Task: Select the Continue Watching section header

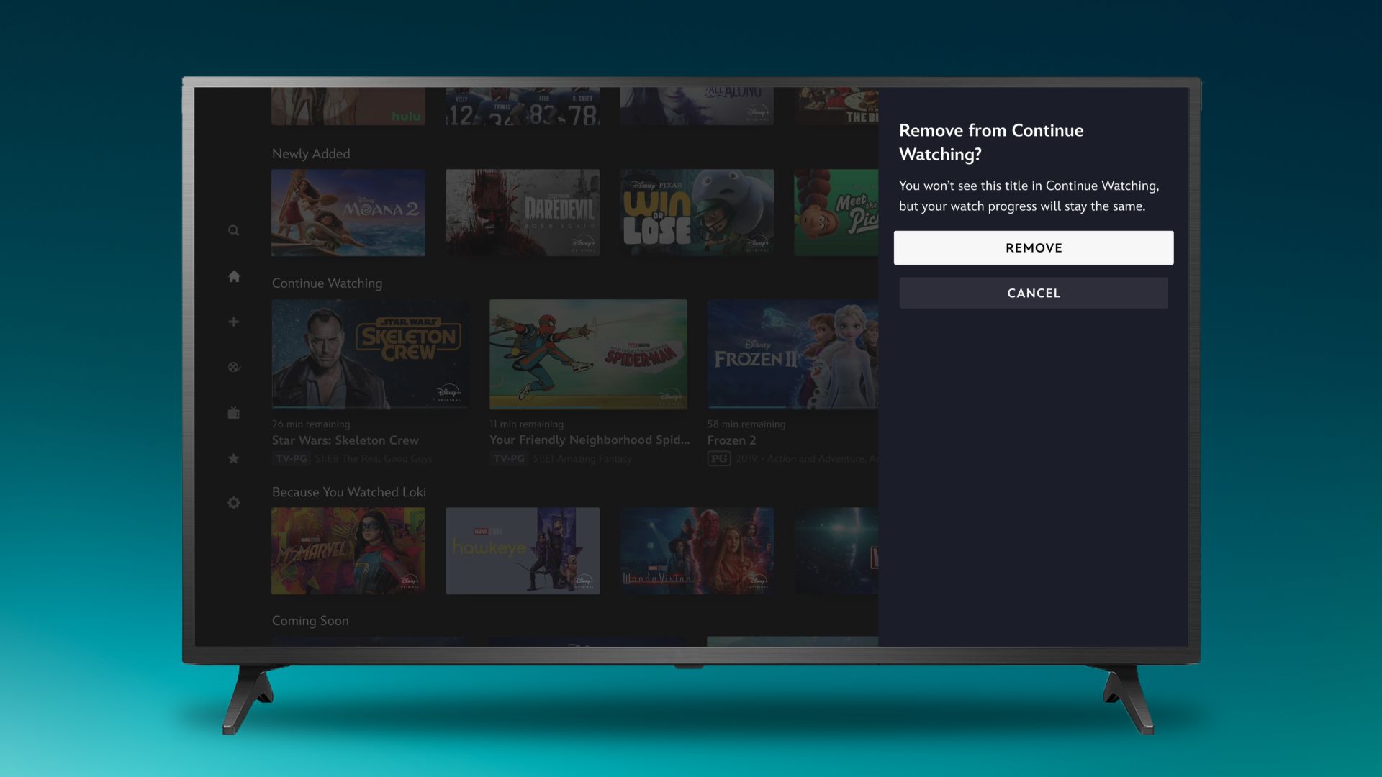Action: coord(327,283)
